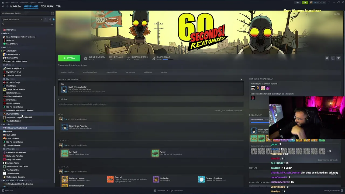
Task: Toggle favorite heart icon
Action: [x=339, y=58]
